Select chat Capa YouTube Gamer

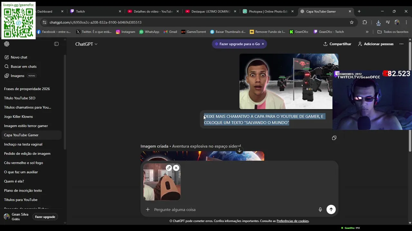pos(31,135)
